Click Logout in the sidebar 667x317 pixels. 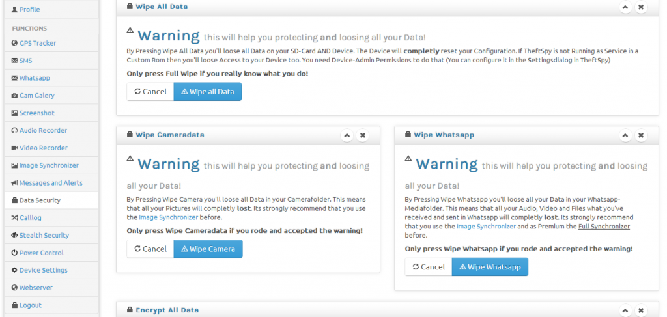point(51,305)
